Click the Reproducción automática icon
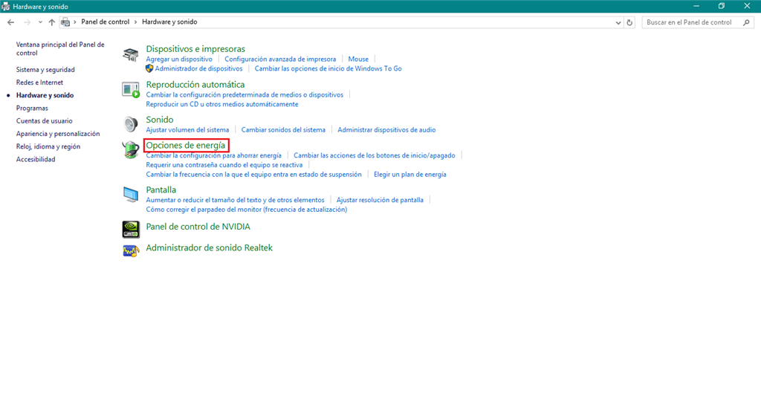Image resolution: width=761 pixels, height=411 pixels. [131, 90]
